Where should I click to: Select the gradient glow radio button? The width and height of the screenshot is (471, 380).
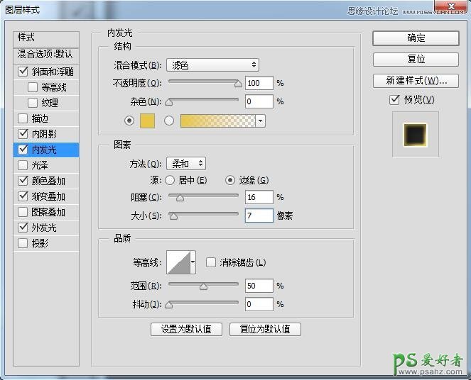[x=169, y=121]
